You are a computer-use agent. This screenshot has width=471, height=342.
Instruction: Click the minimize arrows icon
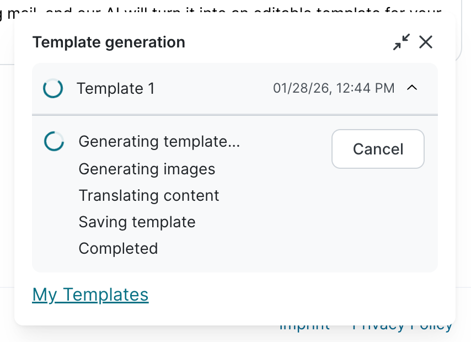click(x=402, y=42)
